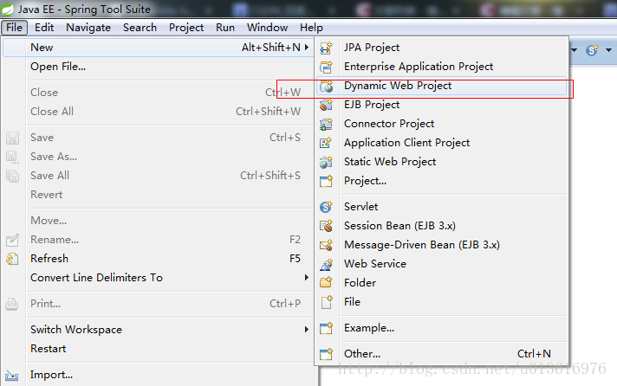
Task: Click the Servlet icon
Action: coord(326,207)
